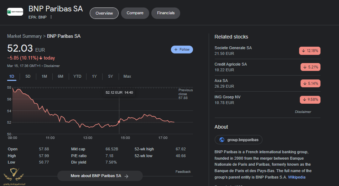
Task: Click the P/E ratio value 7.18
Action: pos(109,156)
